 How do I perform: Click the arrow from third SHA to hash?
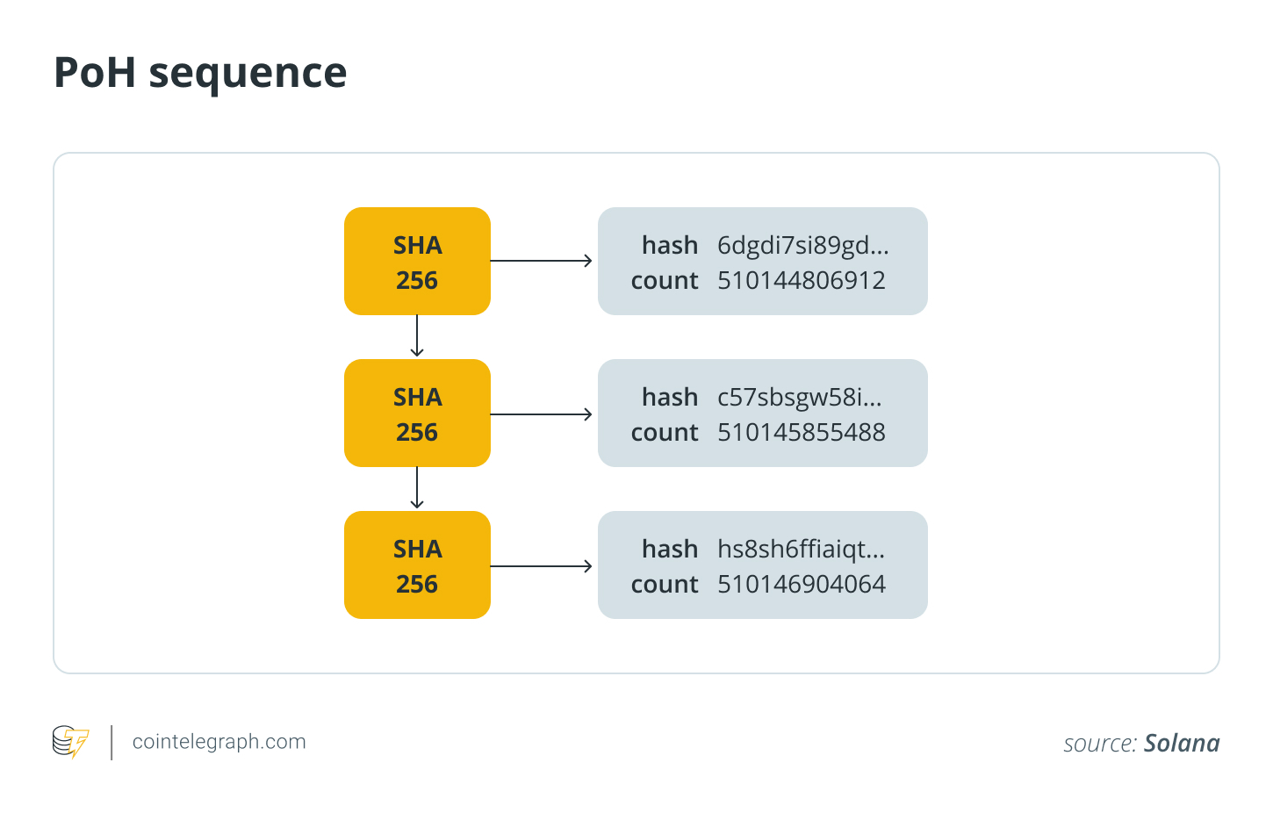(x=541, y=566)
